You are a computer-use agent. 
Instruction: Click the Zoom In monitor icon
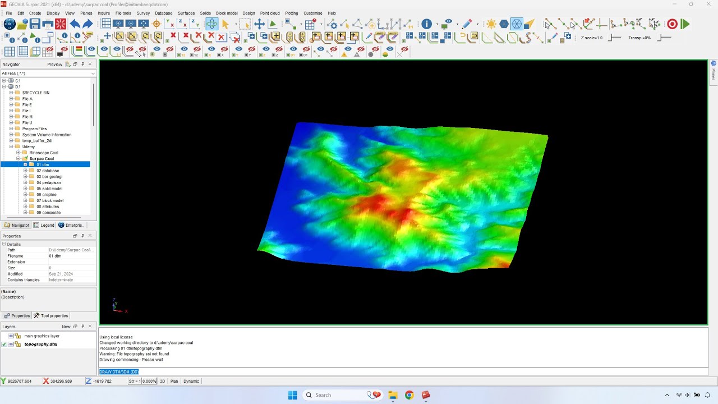[x=118, y=24]
